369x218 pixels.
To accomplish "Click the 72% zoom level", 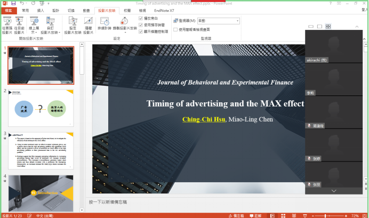I will point(355,216).
